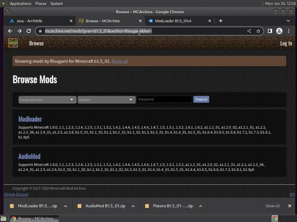Click the show desktop icon in taskbar

click(x=3, y=219)
